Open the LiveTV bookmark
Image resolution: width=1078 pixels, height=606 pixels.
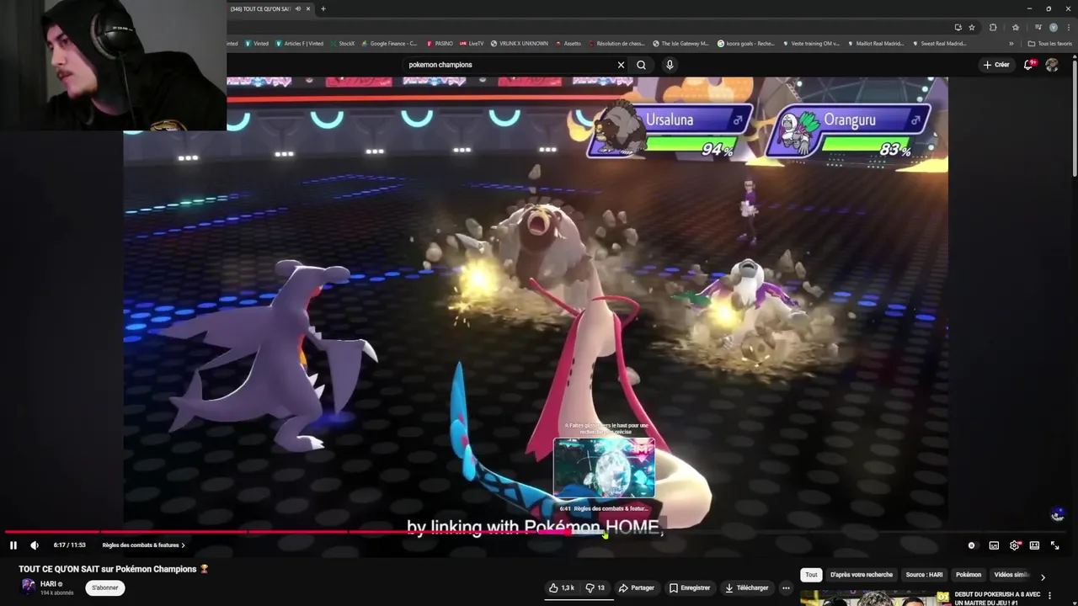[x=472, y=44]
